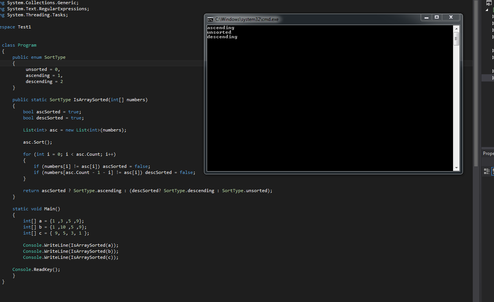Click the cmd window scrollbar thumb
Screen dimensions: 494x302
pyautogui.click(x=456, y=39)
